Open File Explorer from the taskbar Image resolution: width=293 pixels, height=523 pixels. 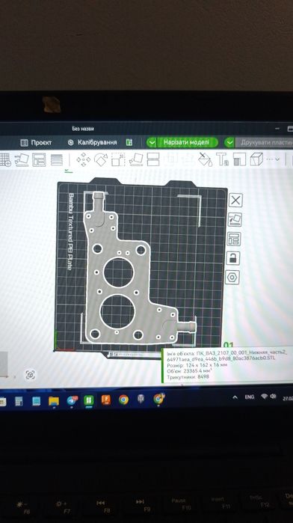coord(53,400)
